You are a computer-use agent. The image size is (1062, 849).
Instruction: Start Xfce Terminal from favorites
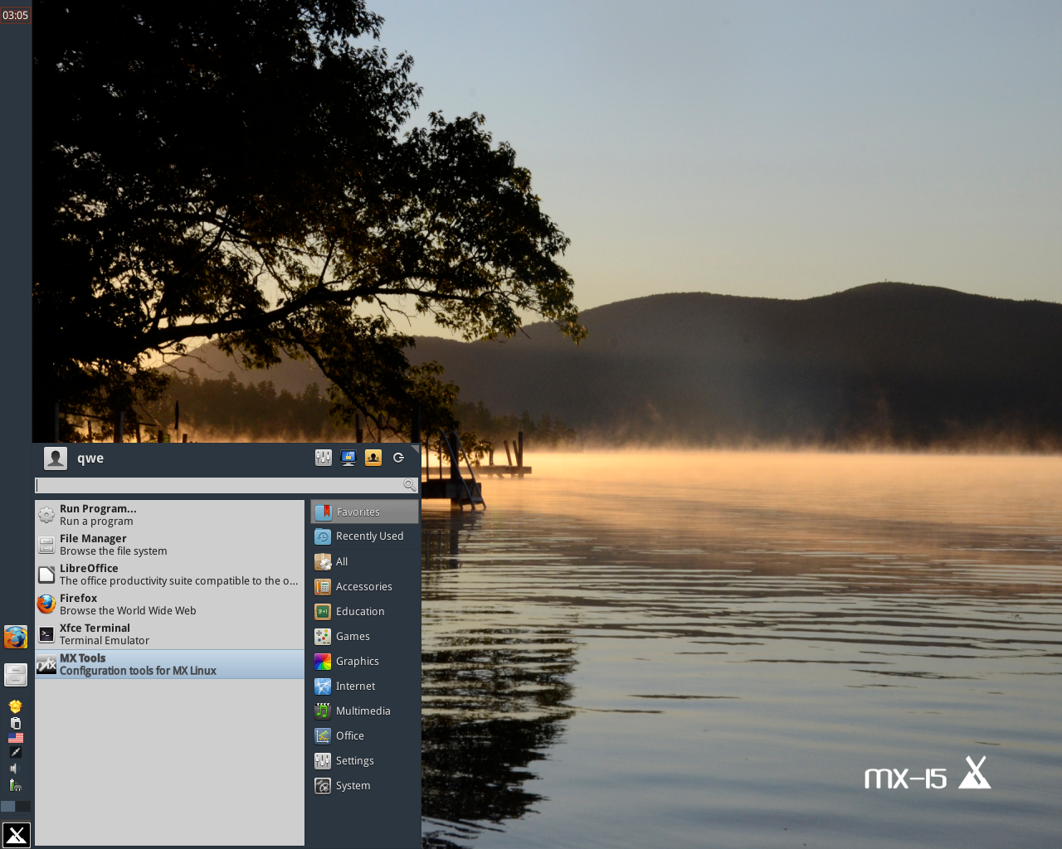point(169,634)
